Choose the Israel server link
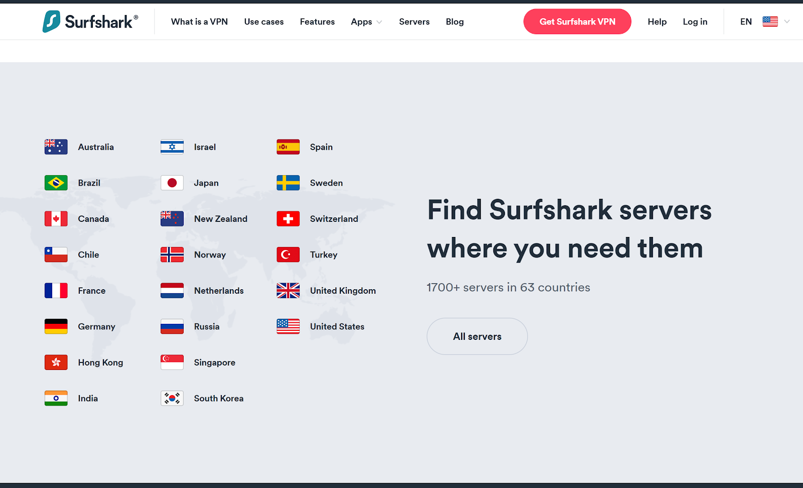This screenshot has height=488, width=803. pos(205,147)
